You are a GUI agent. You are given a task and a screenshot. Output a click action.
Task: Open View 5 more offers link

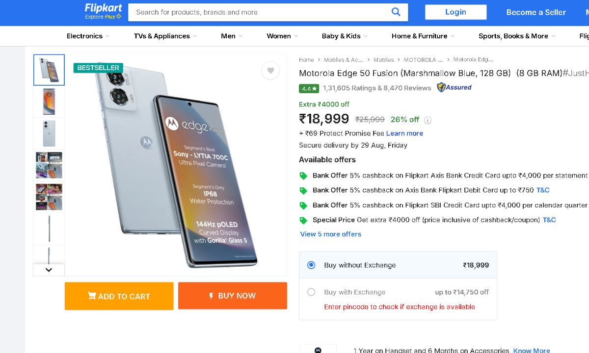(331, 234)
